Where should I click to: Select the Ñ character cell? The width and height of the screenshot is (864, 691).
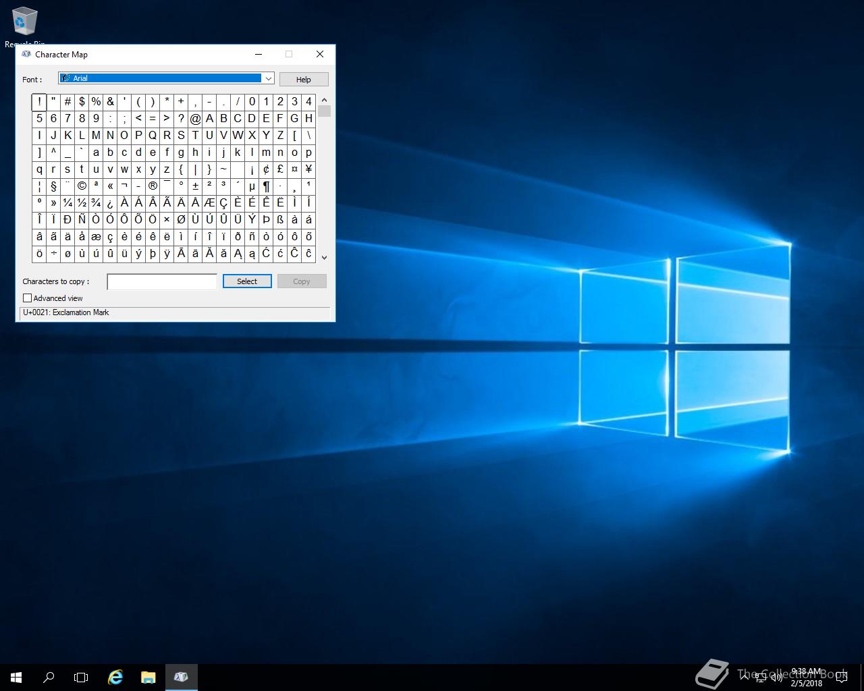[82, 220]
